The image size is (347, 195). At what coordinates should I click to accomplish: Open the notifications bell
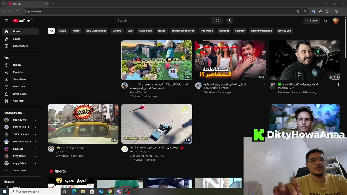(x=325, y=21)
